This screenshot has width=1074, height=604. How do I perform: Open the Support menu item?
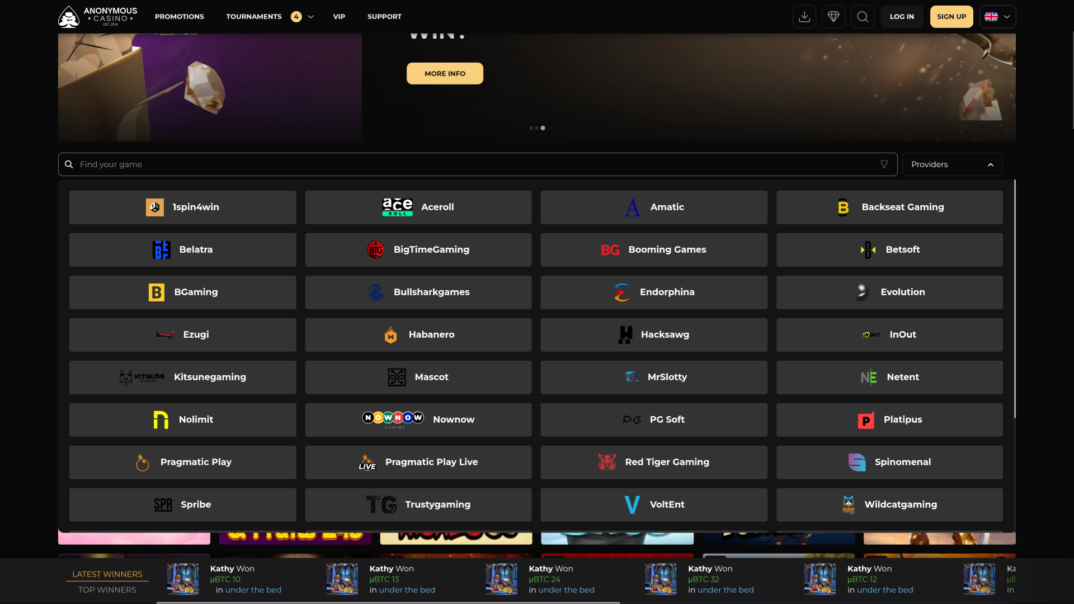click(x=384, y=17)
